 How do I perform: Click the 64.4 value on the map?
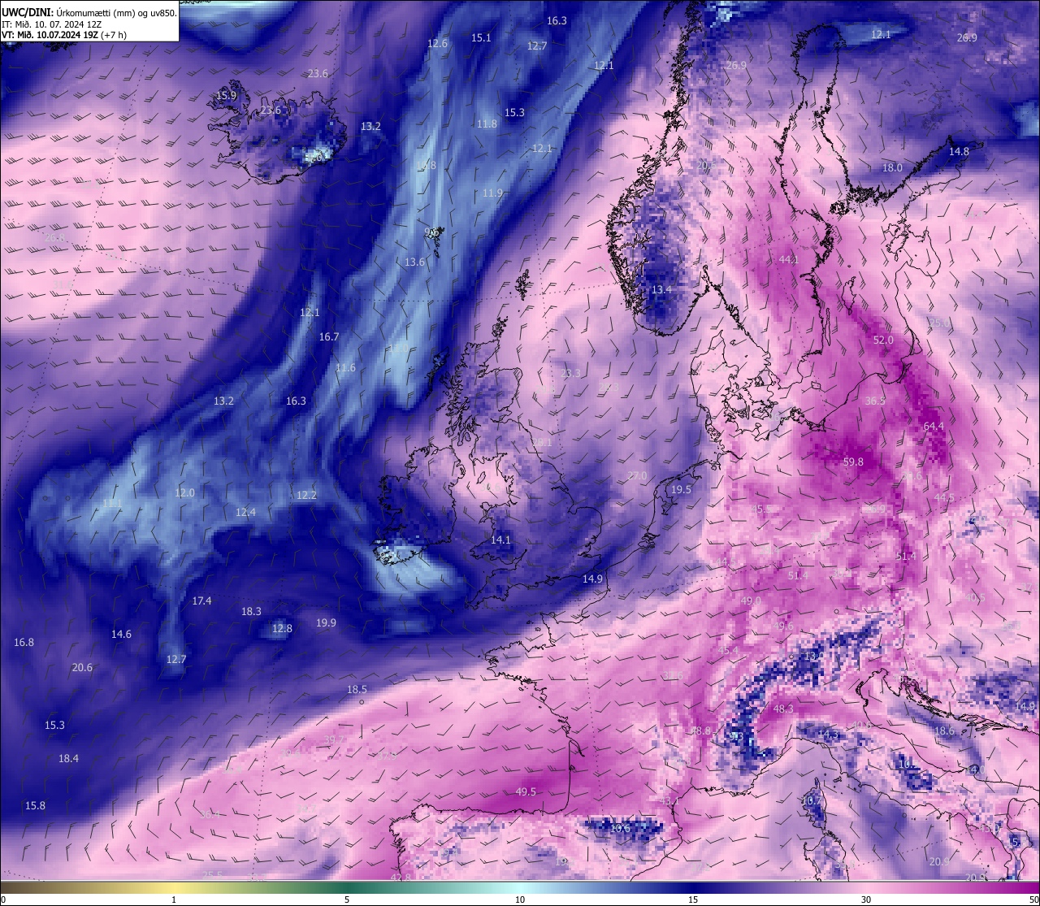934,426
